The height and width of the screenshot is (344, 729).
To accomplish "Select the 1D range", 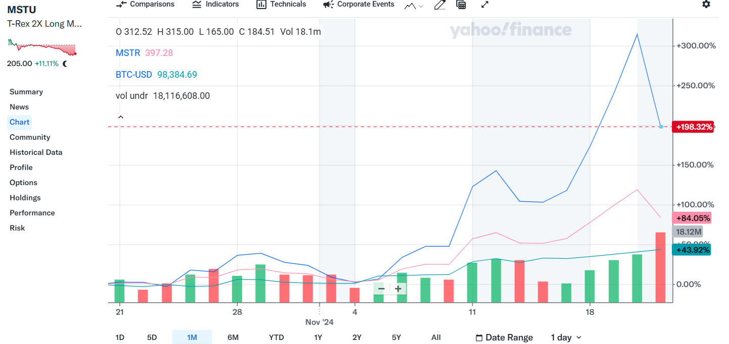I will [x=120, y=337].
